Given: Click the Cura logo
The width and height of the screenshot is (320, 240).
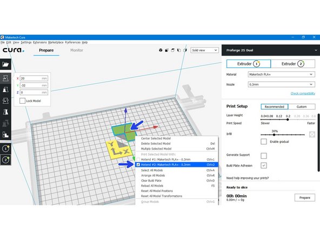Looking at the screenshot, I should click(x=14, y=50).
